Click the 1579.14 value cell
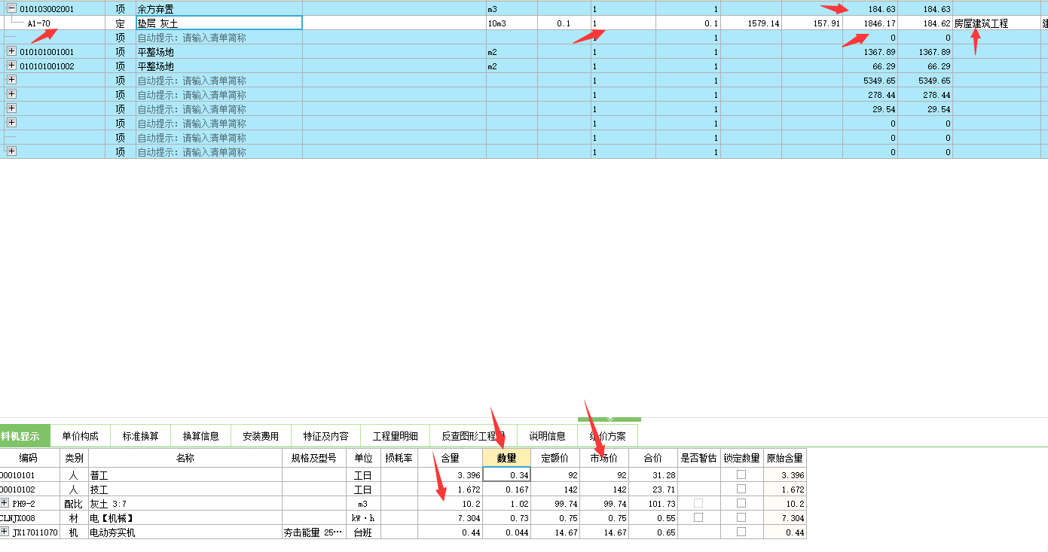This screenshot has width=1048, height=552. click(x=751, y=23)
